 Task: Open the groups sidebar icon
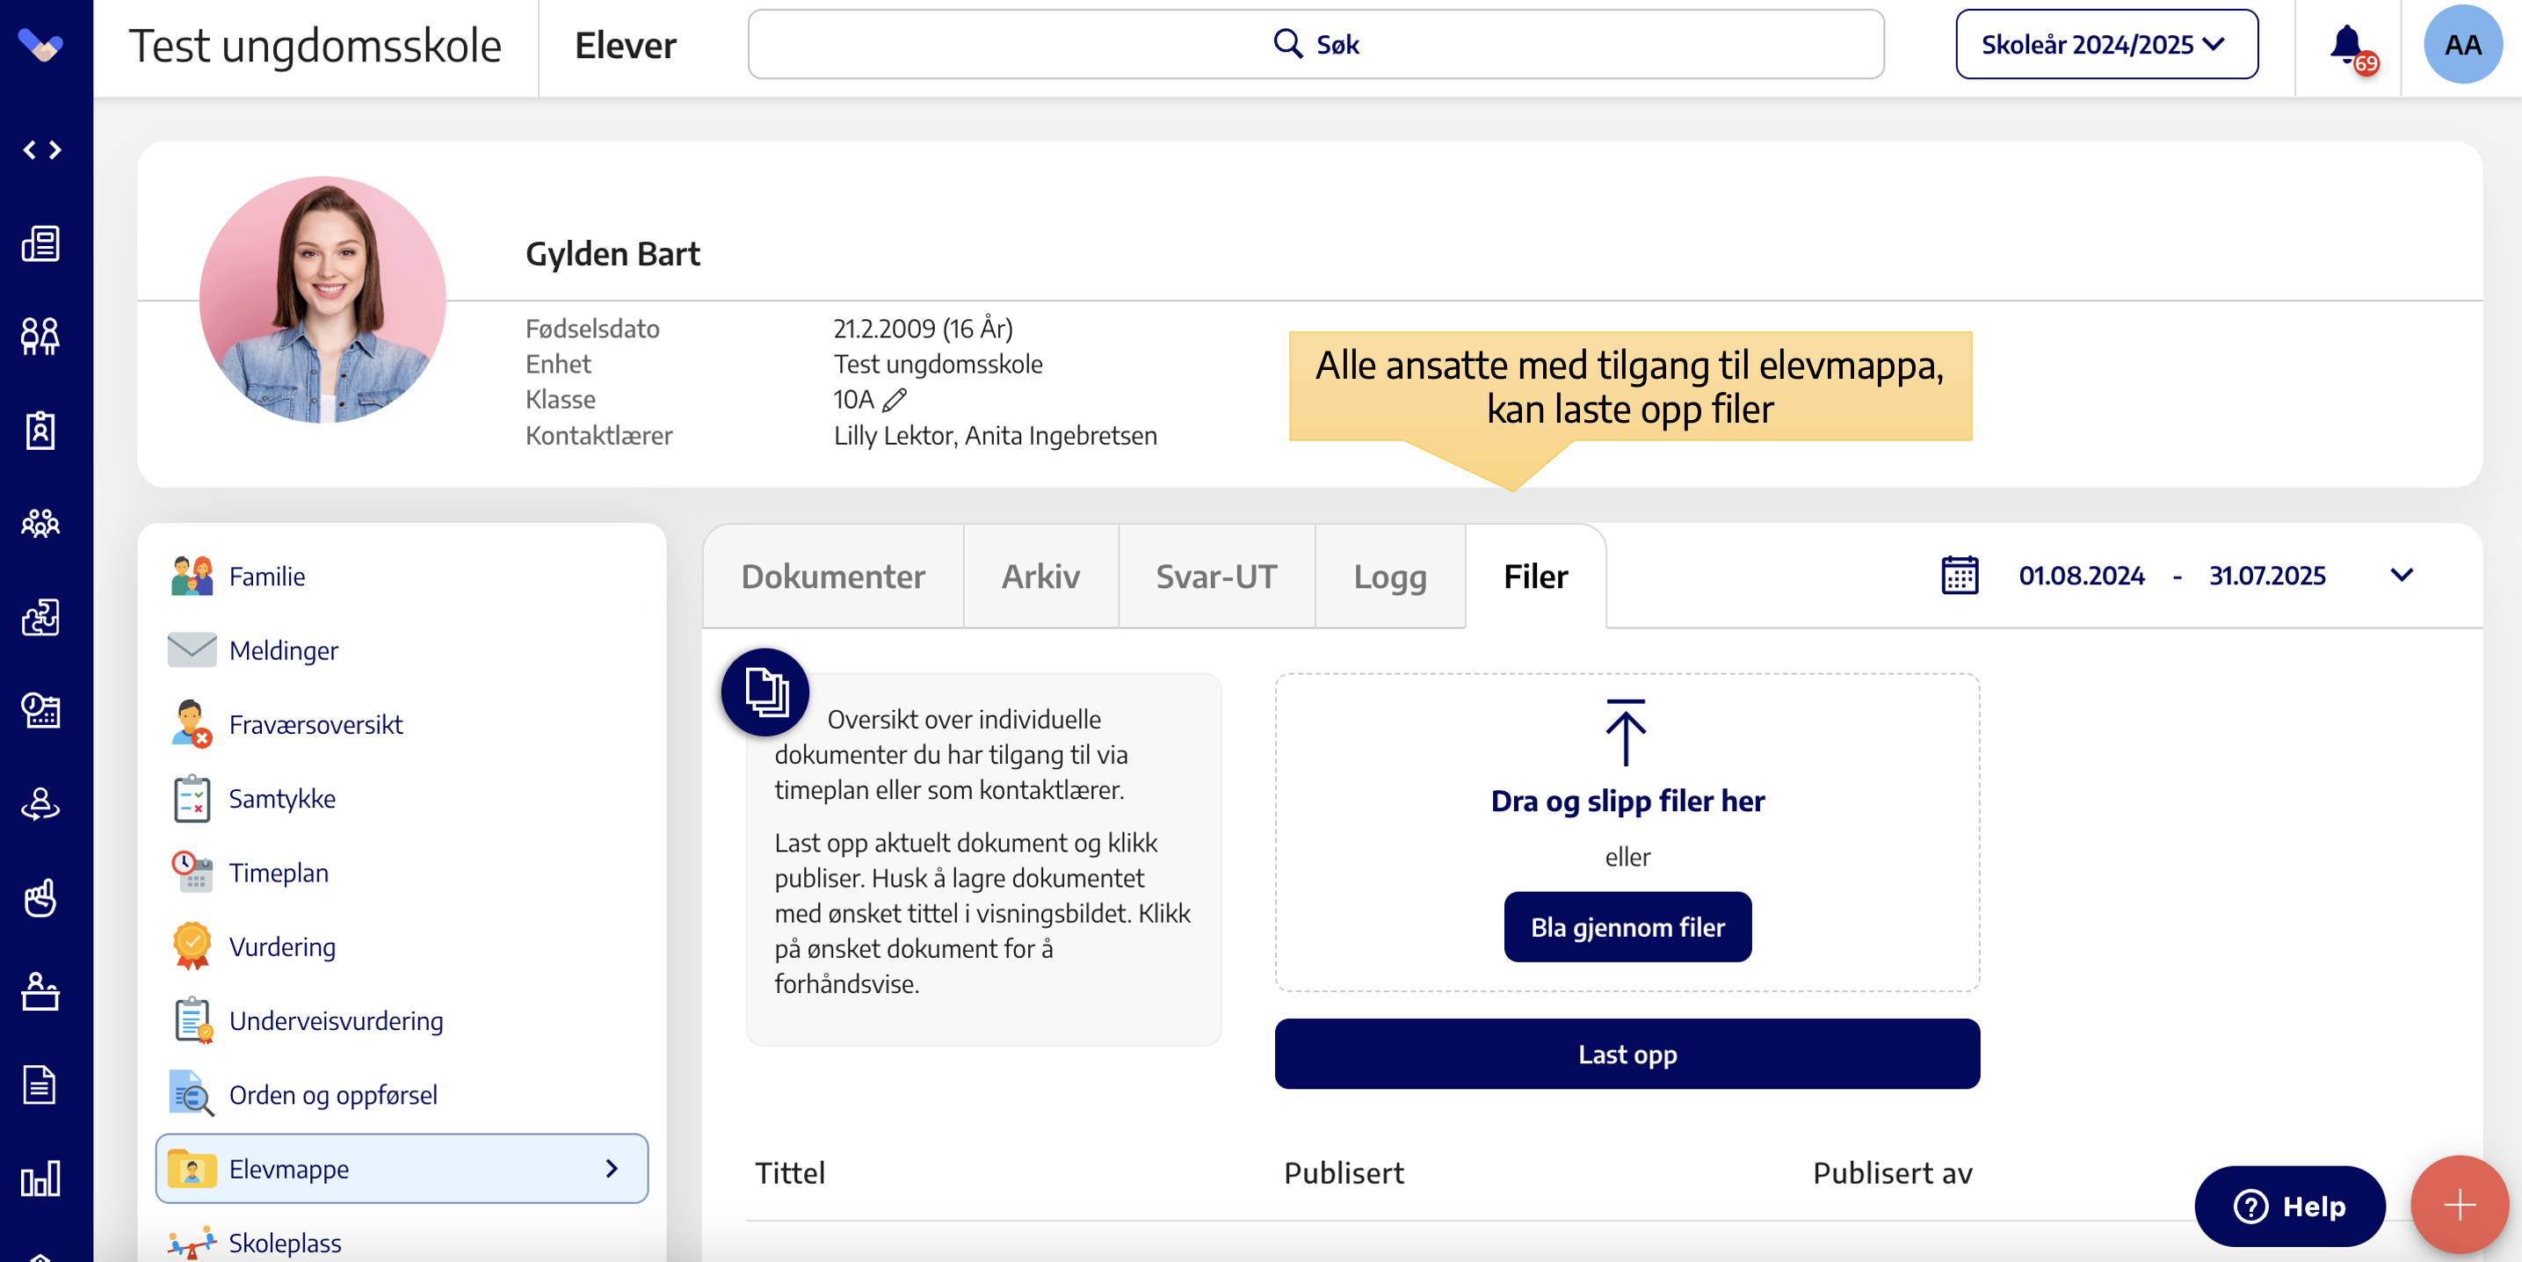pos(41,524)
